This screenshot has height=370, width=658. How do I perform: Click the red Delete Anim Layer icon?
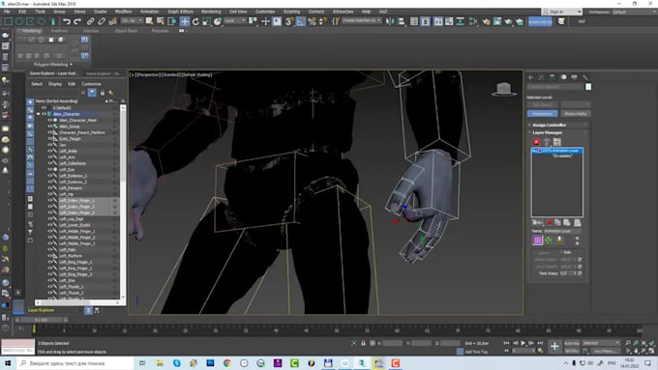(549, 222)
